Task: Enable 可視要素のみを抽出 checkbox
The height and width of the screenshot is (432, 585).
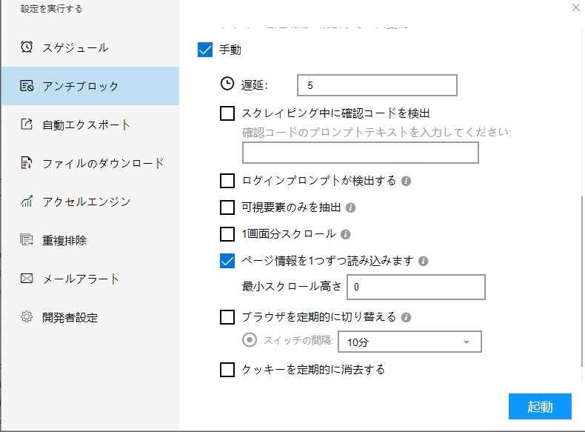Action: pos(227,207)
